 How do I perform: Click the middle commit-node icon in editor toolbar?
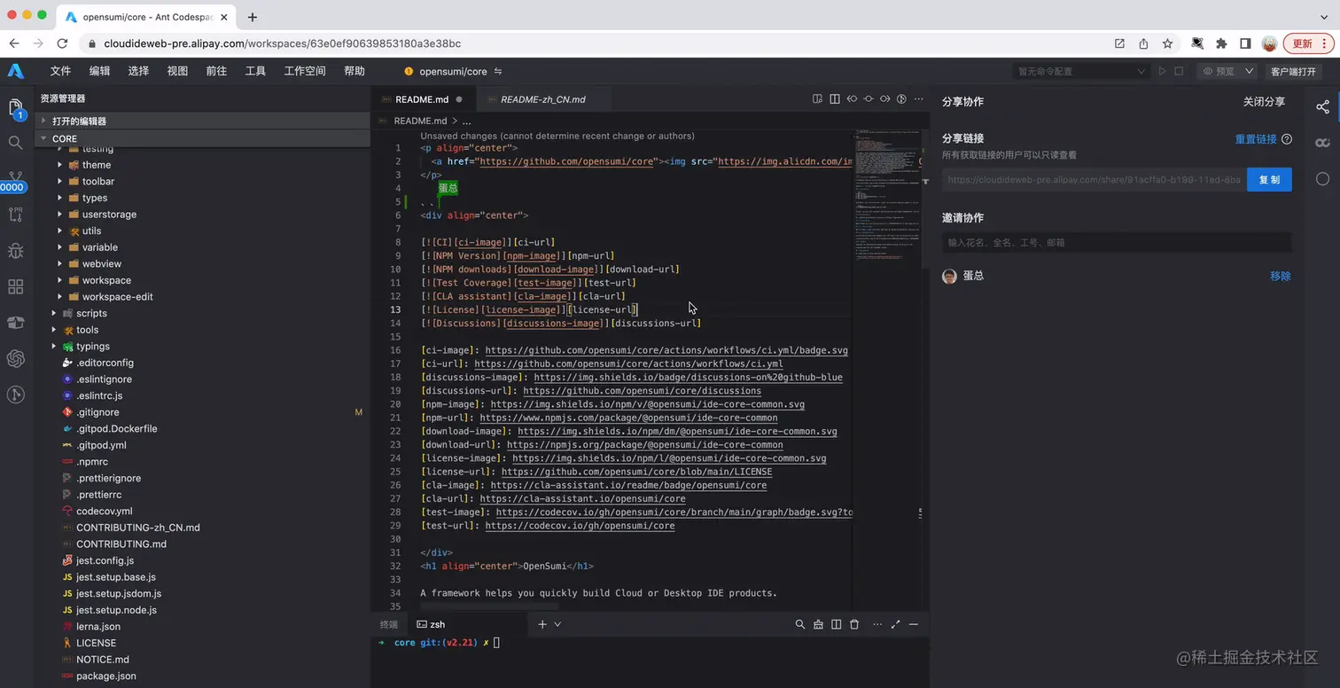tap(869, 99)
